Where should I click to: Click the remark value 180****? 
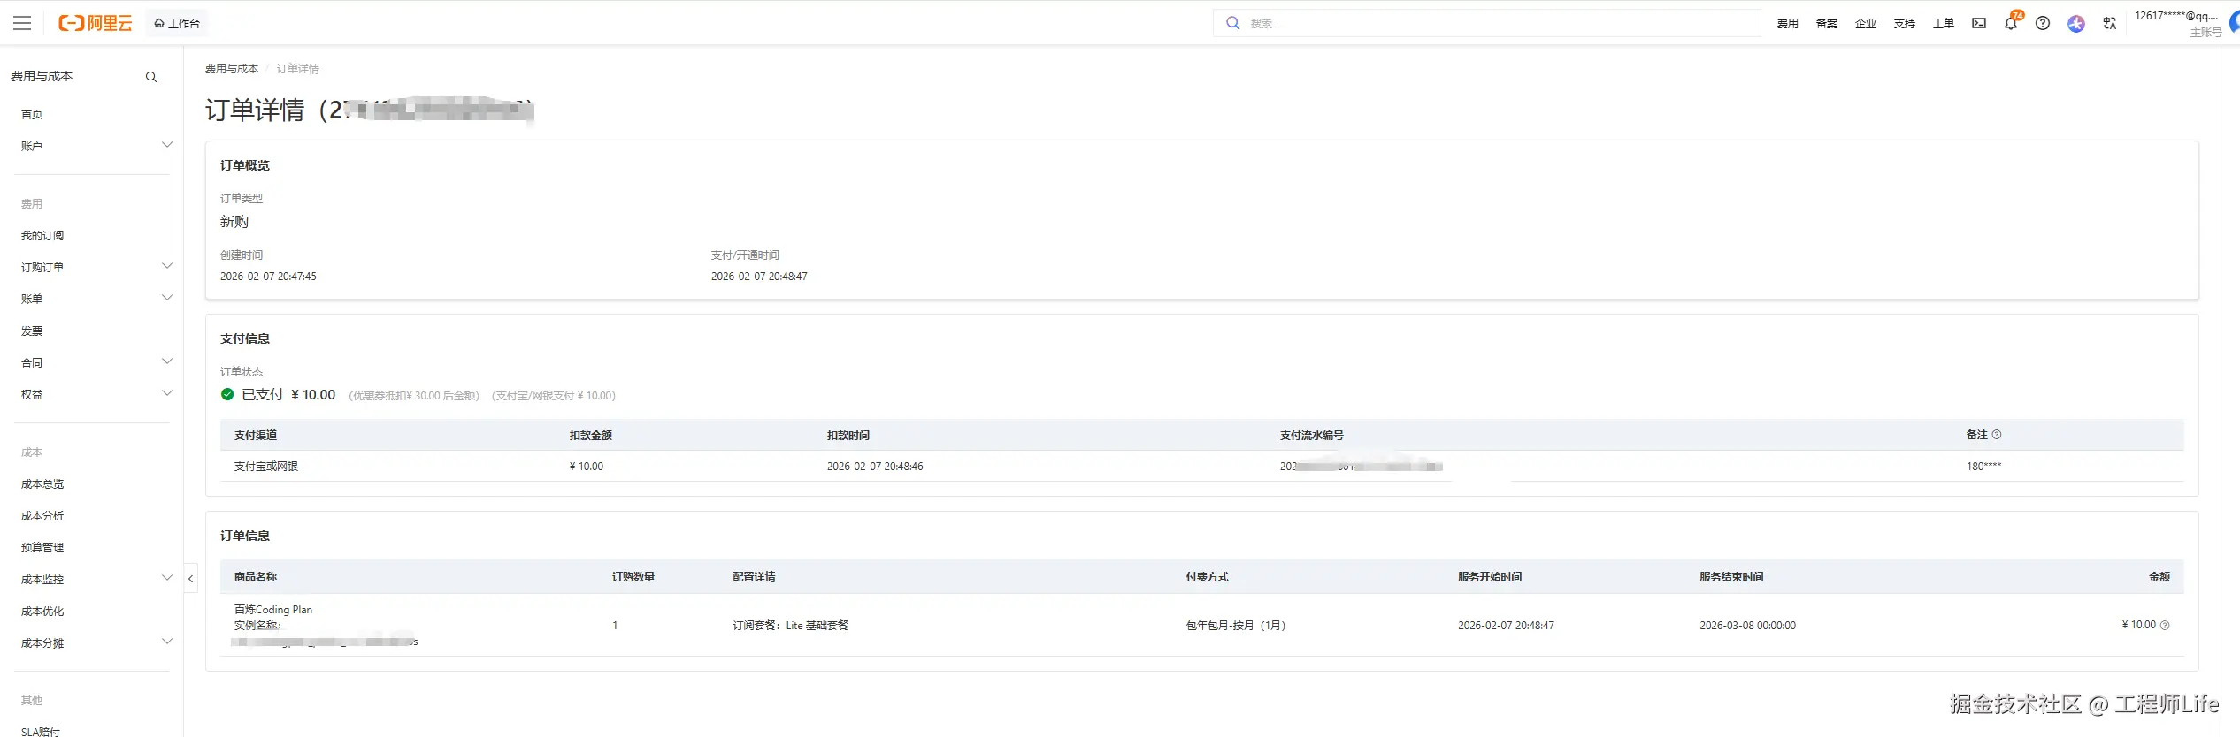tap(1983, 466)
